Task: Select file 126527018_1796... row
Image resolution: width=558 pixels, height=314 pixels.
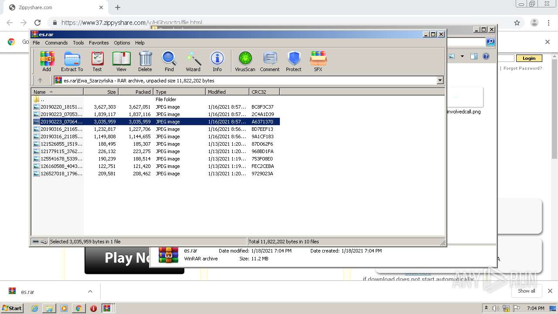Action: pos(155,174)
